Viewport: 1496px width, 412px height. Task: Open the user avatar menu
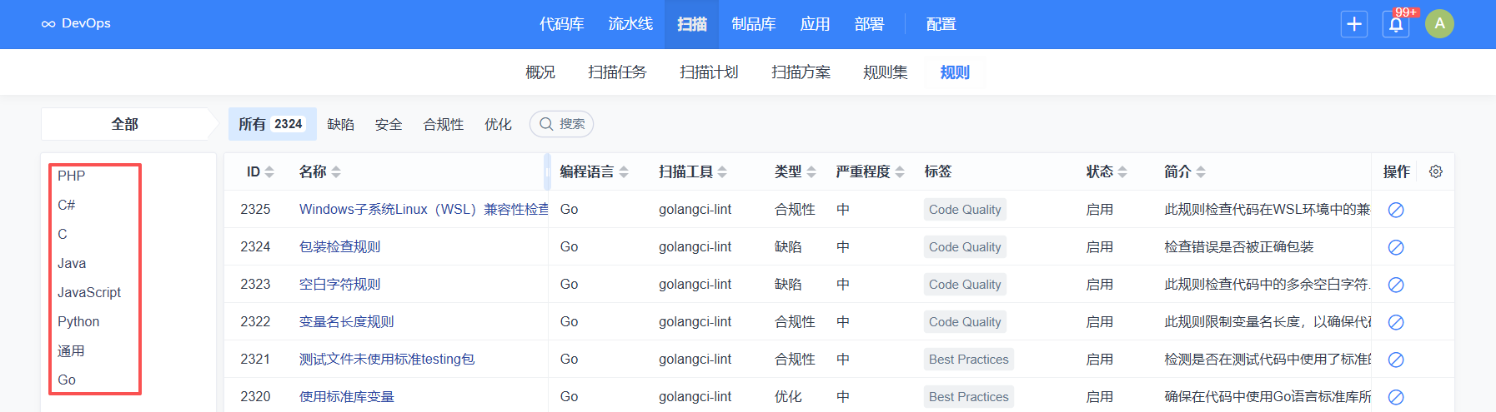(1439, 24)
